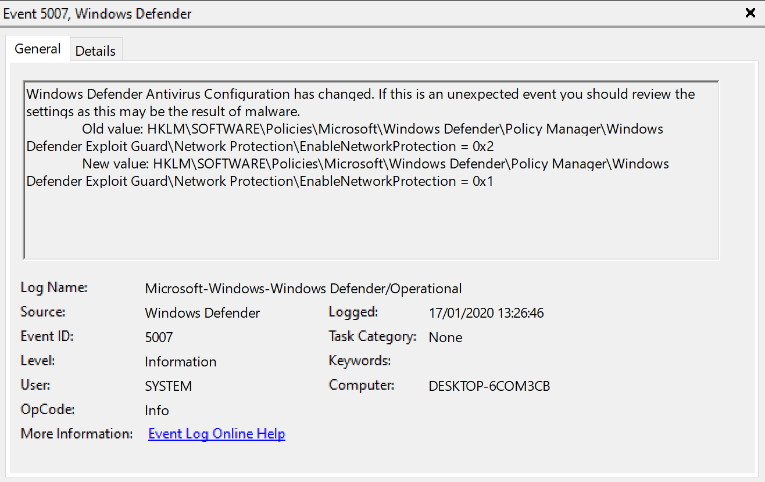
Task: Click the EnableNetworkProtection = 0x1 line
Action: (x=259, y=181)
